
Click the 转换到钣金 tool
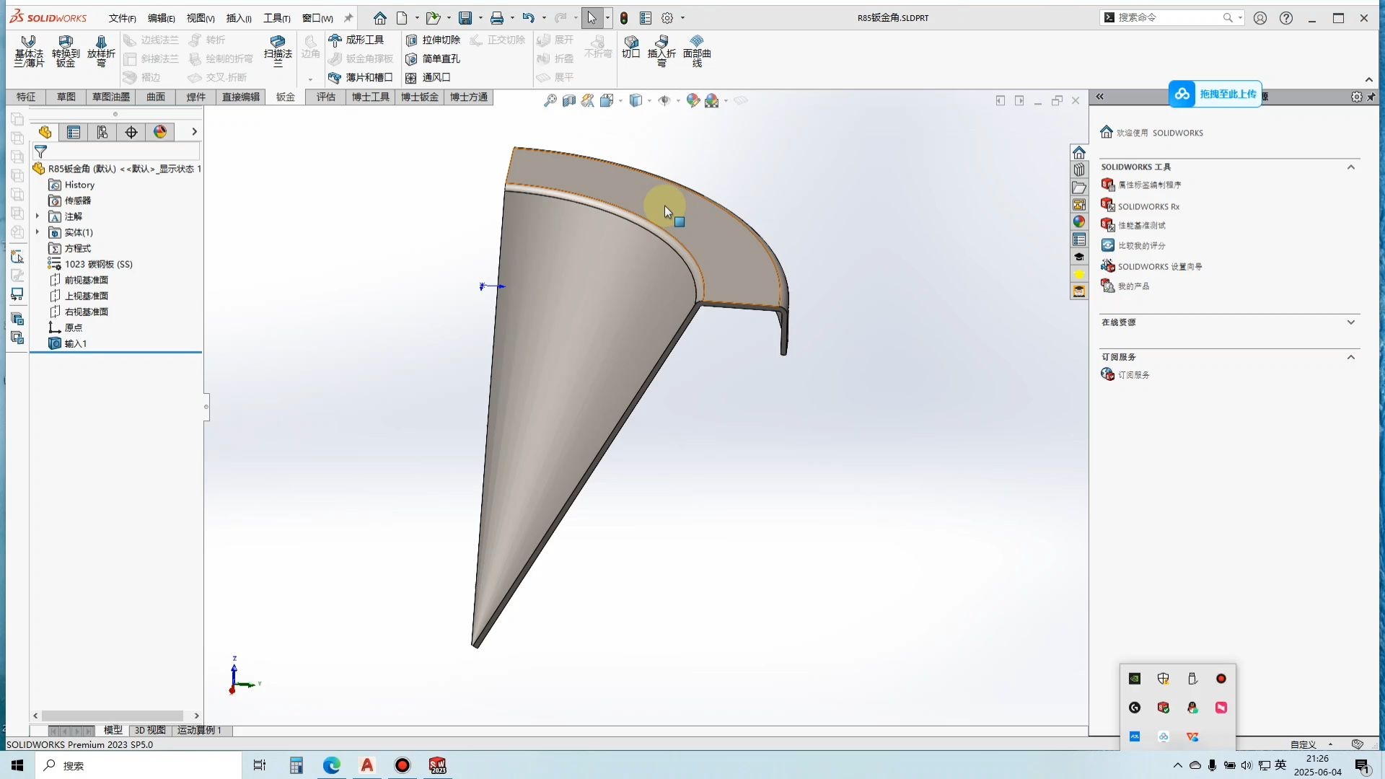click(x=65, y=52)
